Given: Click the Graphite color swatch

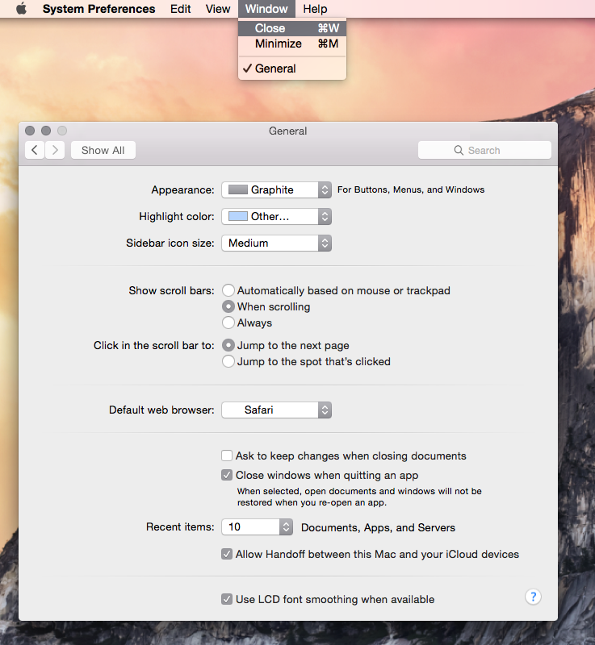Looking at the screenshot, I should [x=238, y=189].
